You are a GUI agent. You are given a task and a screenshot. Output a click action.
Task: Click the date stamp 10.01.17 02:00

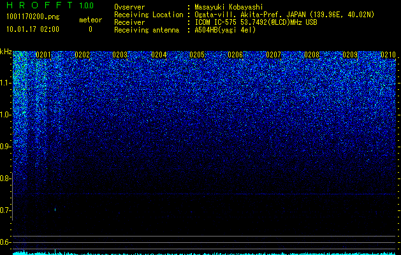tap(33, 29)
